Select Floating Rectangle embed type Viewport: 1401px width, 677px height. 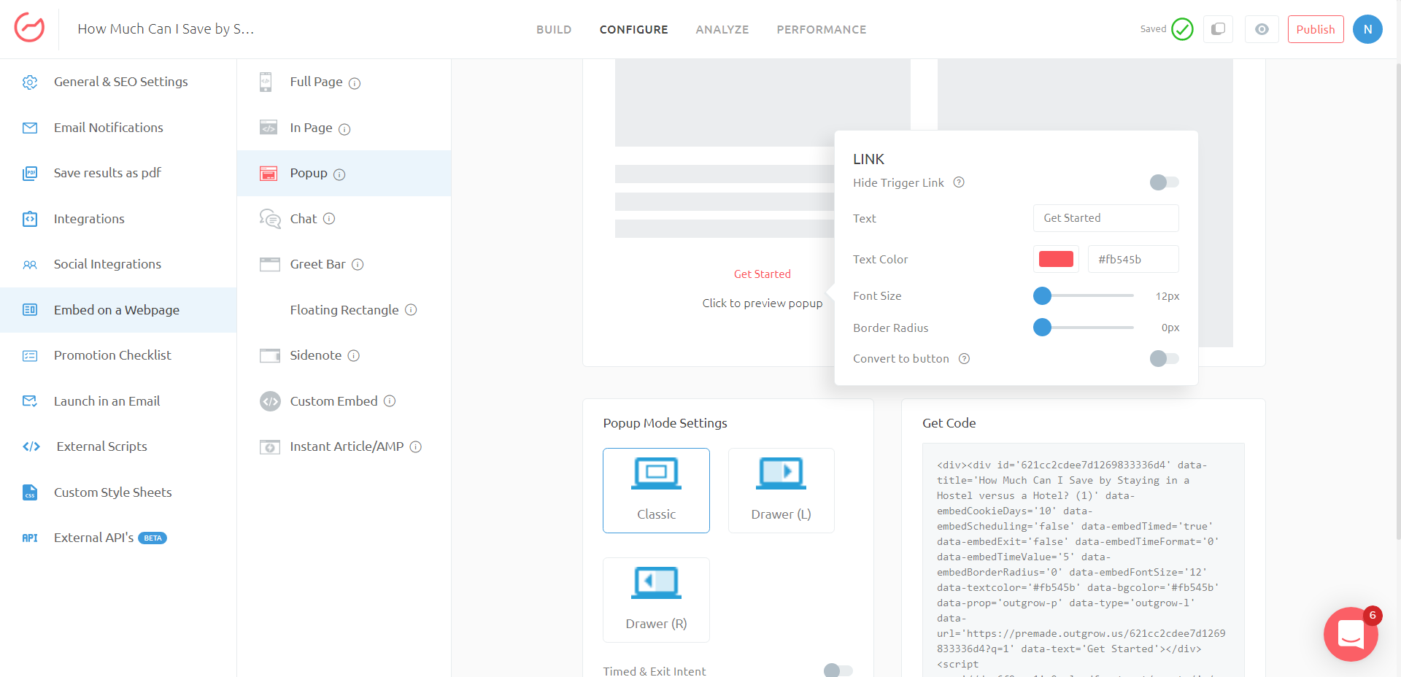(x=344, y=310)
